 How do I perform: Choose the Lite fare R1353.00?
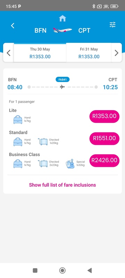click(104, 116)
